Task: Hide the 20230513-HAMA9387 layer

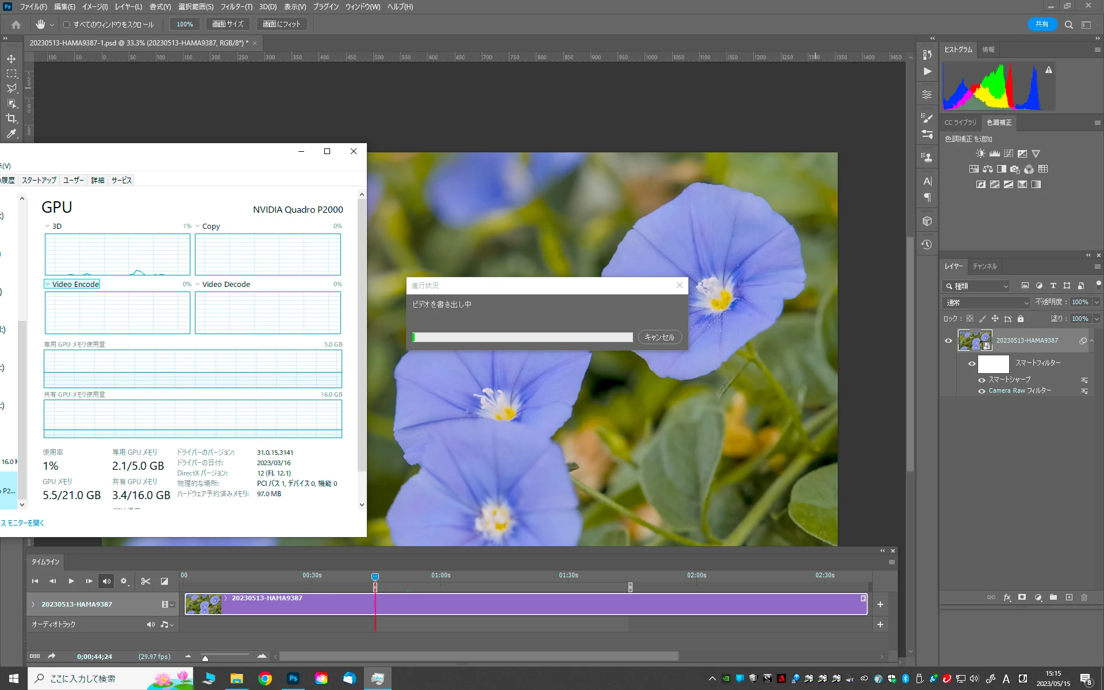Action: coord(948,340)
